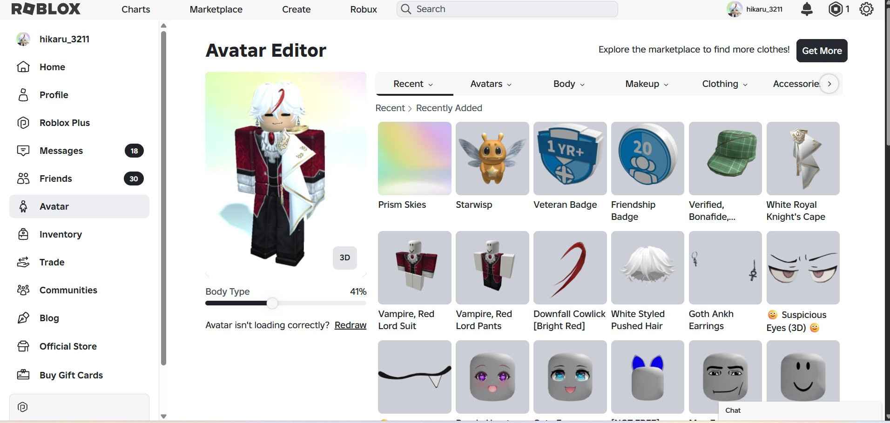Screen dimensions: 890x423
Task: Click the Inventory bag icon
Action: 23,234
